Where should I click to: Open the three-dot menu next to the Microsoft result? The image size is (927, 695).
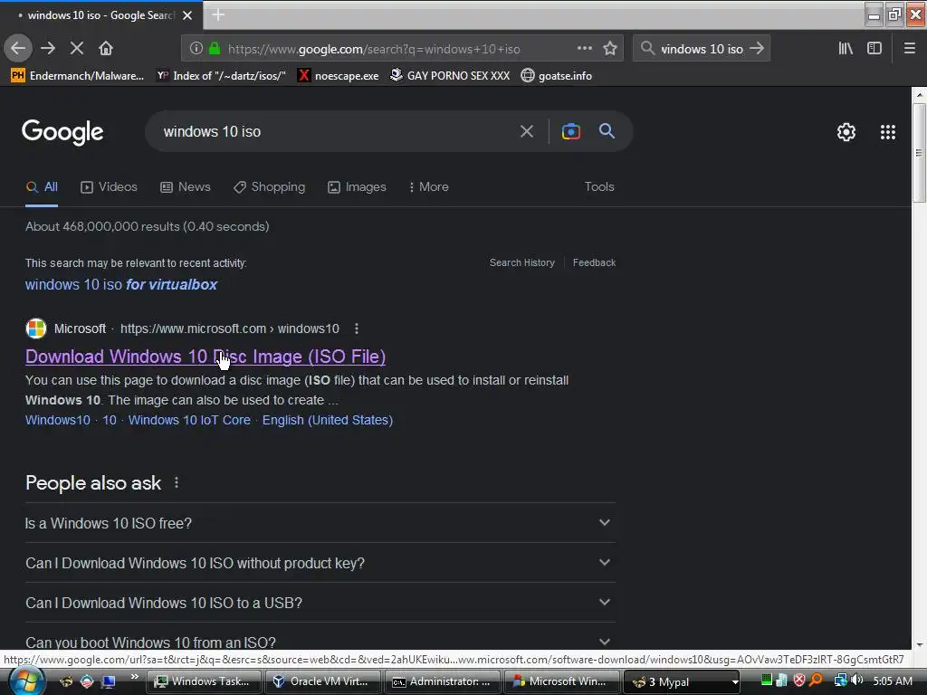[x=357, y=328]
